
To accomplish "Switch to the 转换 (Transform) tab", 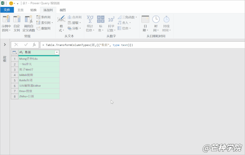I will tap(33, 10).
